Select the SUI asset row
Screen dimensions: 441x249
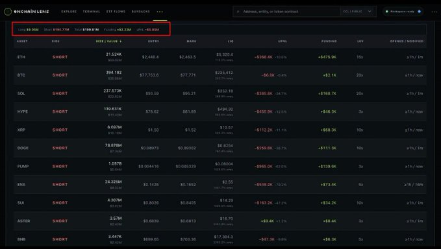(220, 203)
